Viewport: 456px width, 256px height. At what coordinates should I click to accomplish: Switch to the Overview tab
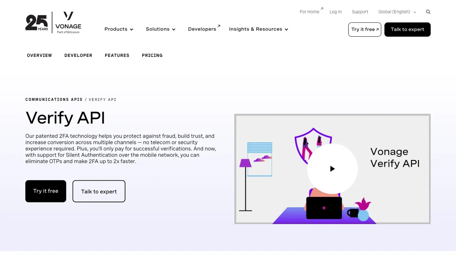click(x=40, y=55)
